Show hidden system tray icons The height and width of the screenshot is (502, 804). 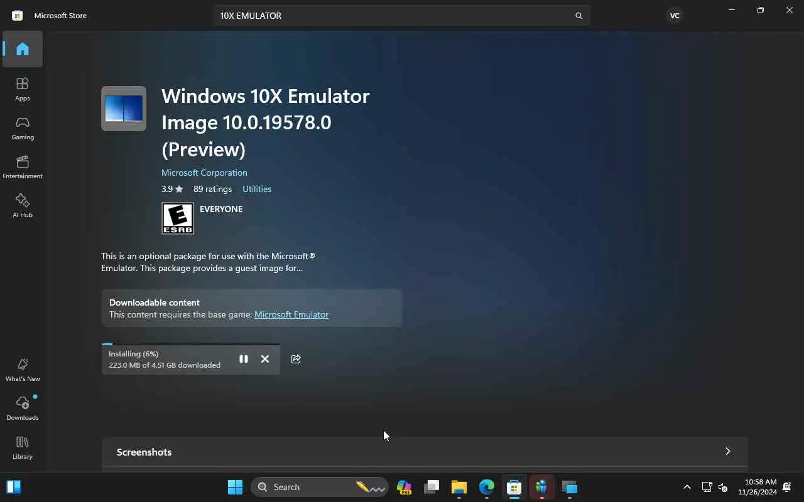[687, 487]
